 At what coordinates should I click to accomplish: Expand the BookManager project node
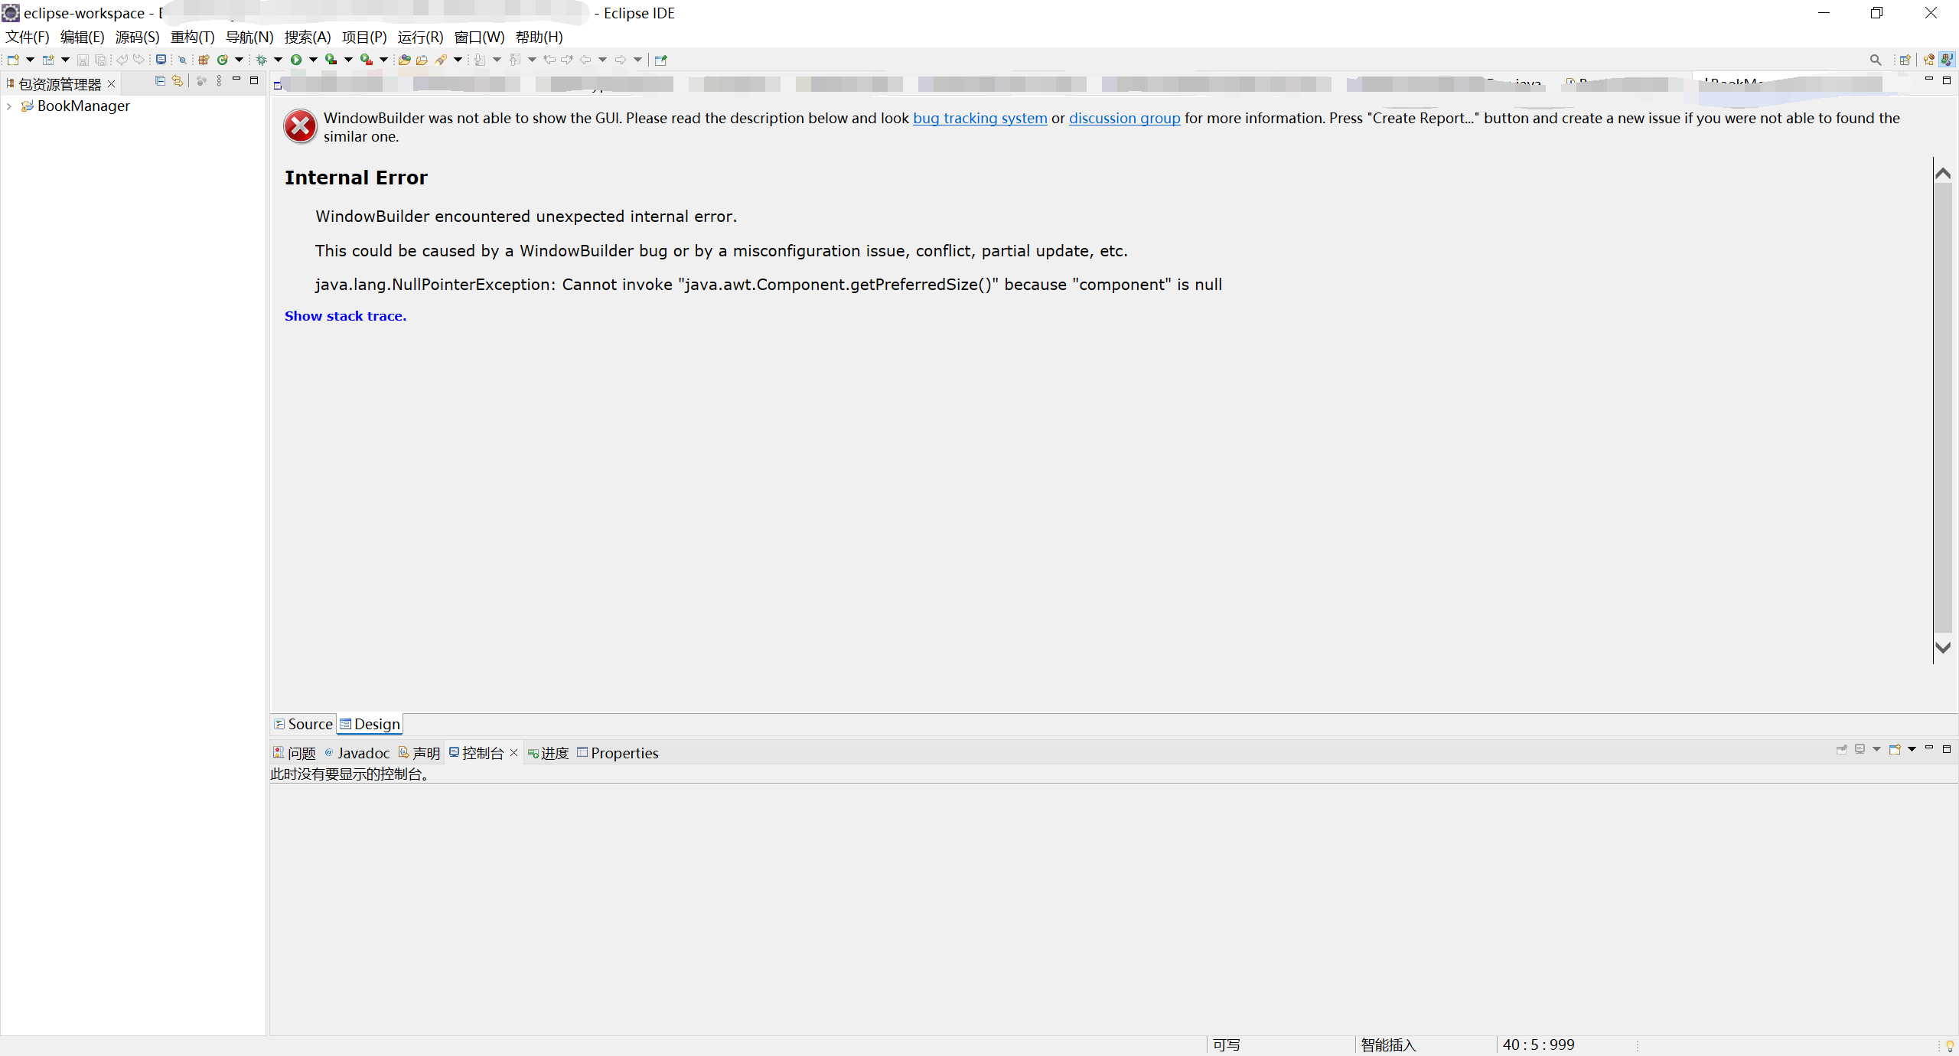point(9,106)
